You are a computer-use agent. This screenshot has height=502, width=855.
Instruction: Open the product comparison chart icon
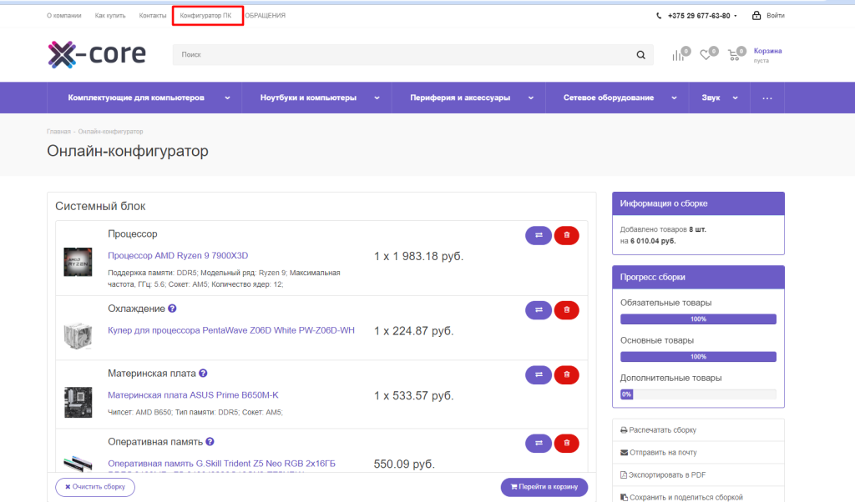click(x=678, y=56)
